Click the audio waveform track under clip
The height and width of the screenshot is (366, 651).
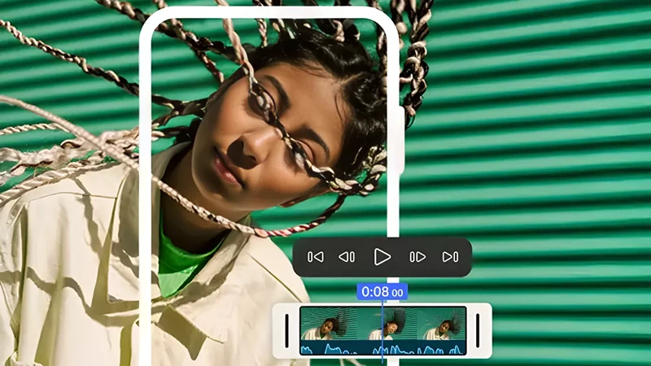tap(382, 348)
